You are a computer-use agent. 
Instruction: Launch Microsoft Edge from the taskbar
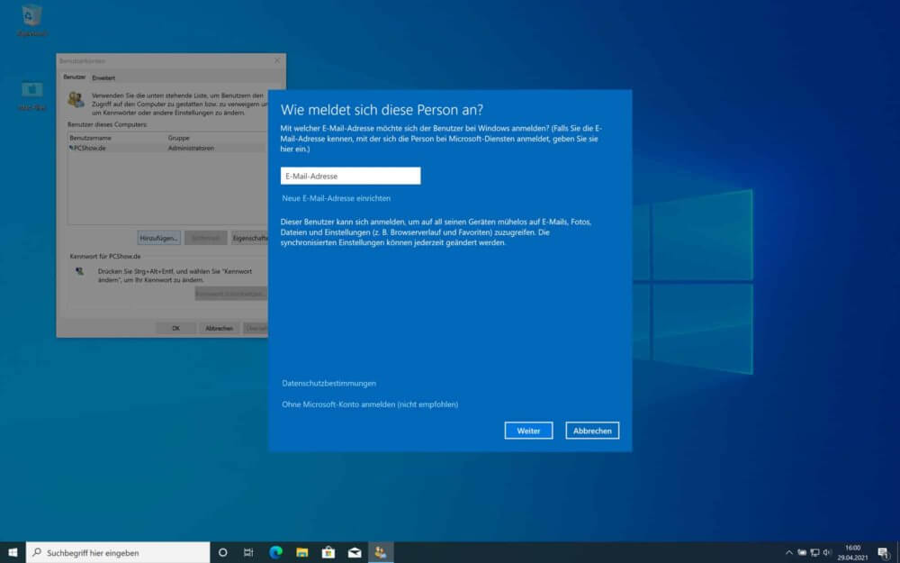[x=275, y=553]
